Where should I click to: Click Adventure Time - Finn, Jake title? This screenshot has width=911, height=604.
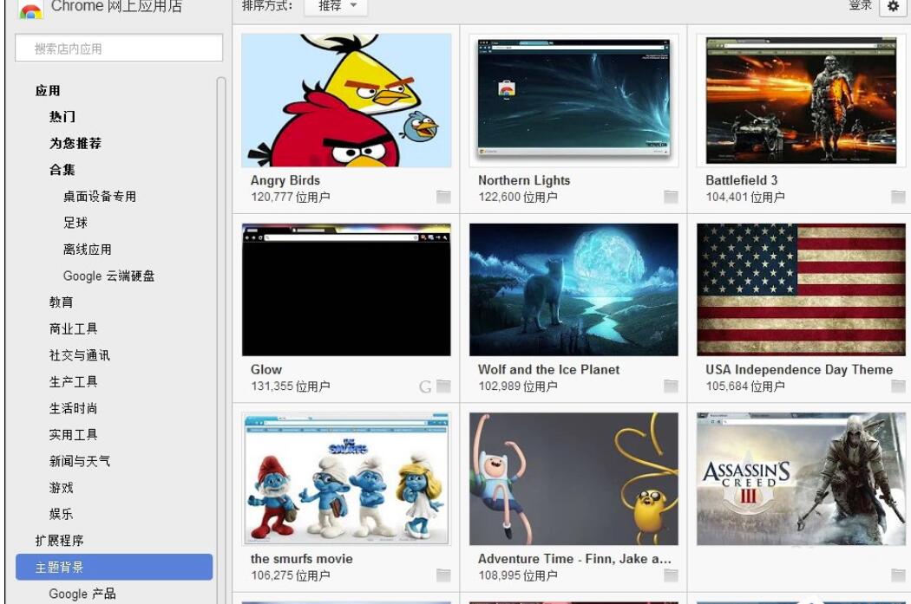[x=574, y=559]
